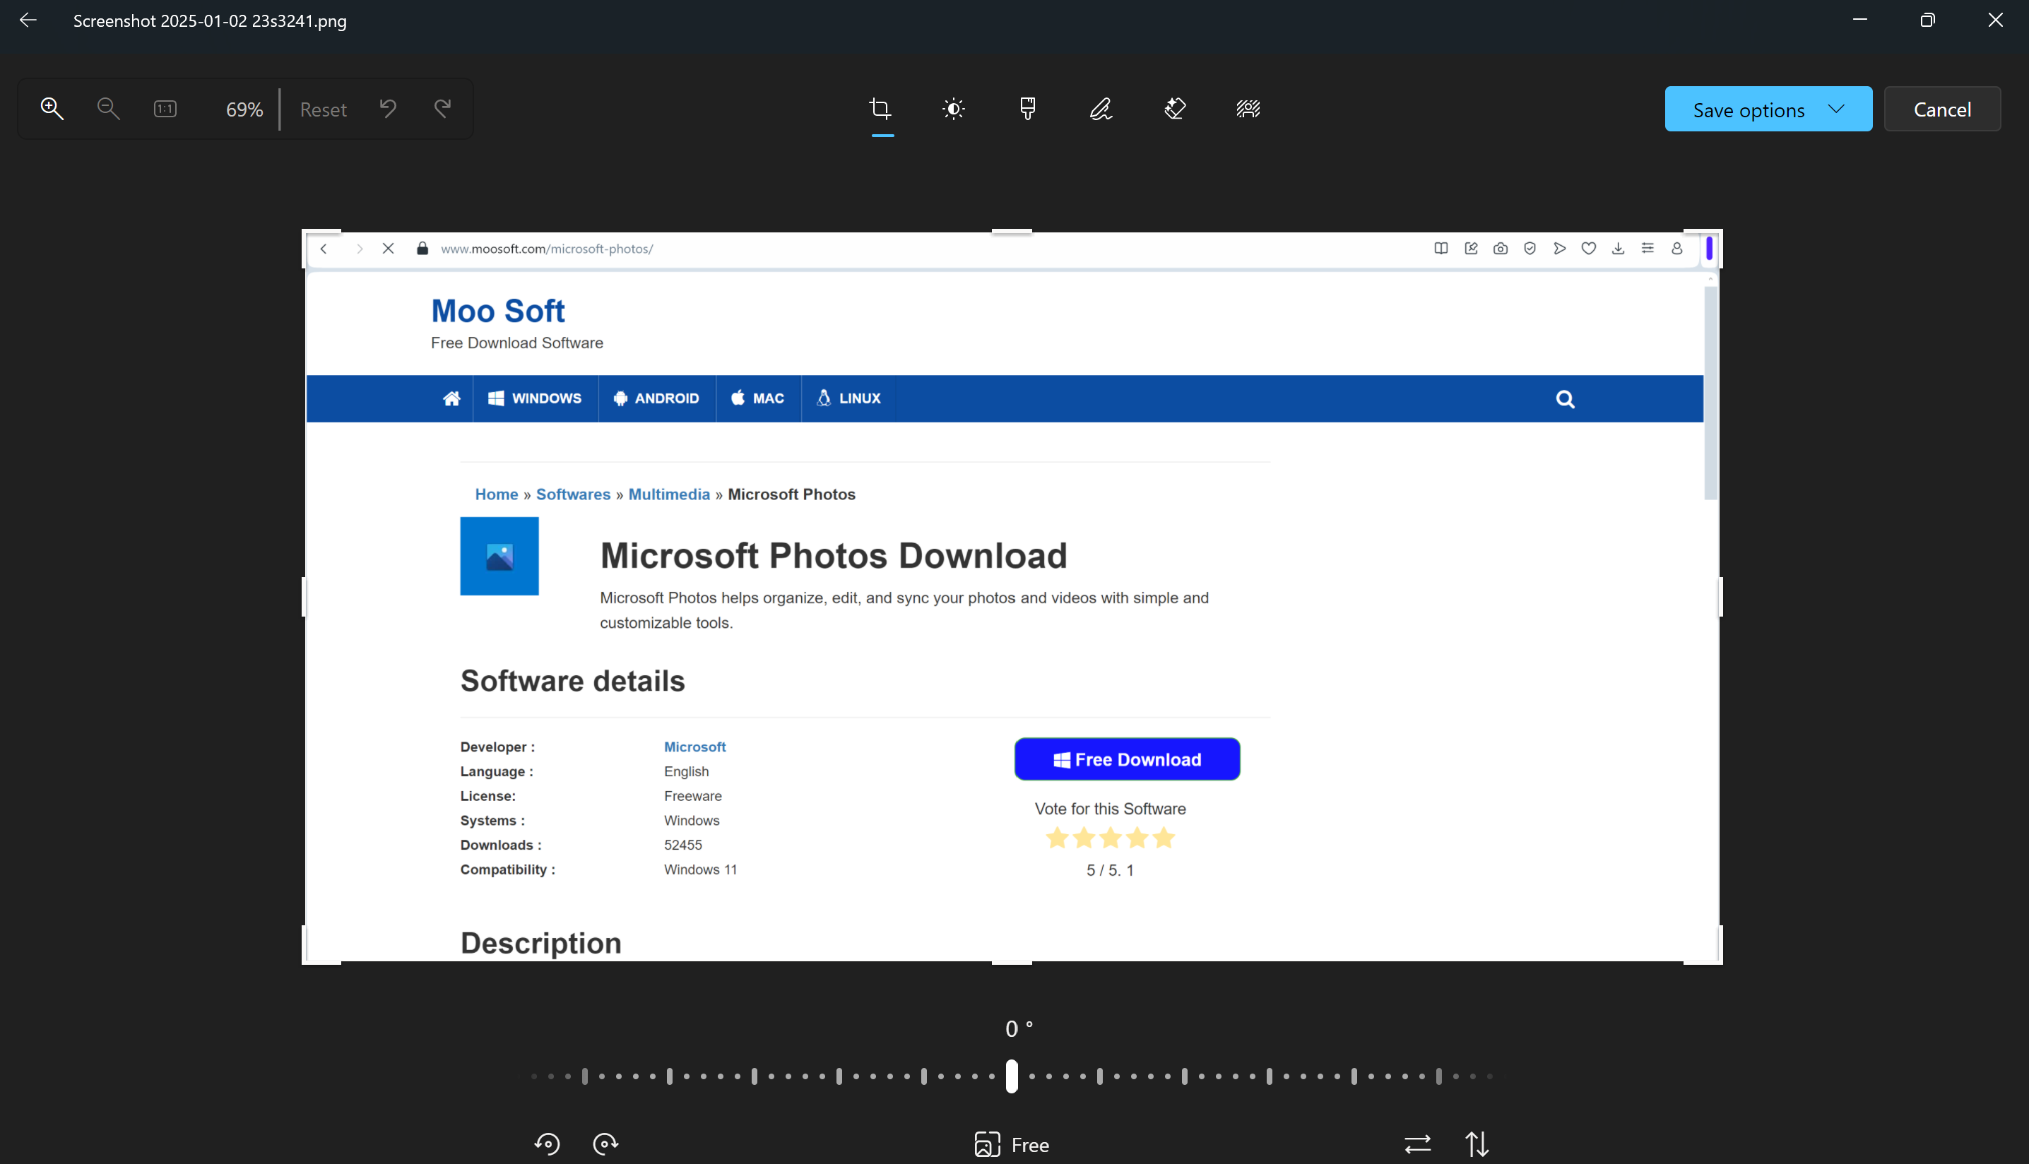Viewport: 2029px width, 1164px height.
Task: Restore down the Photos window
Action: [1927, 20]
